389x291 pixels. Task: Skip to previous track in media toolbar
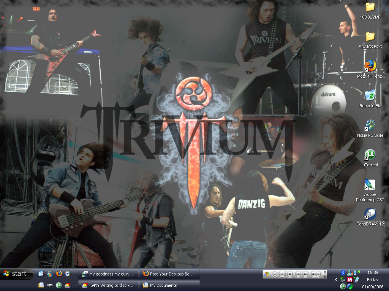(298, 274)
